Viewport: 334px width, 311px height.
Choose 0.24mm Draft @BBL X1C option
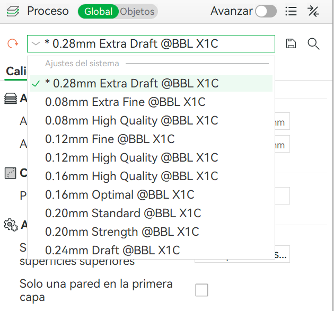[112, 250]
